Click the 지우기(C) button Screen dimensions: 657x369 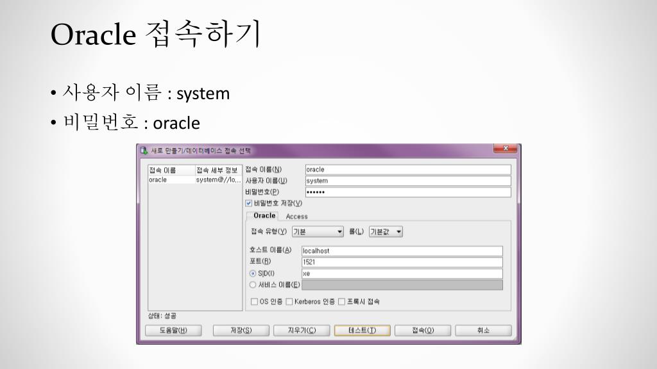(302, 331)
